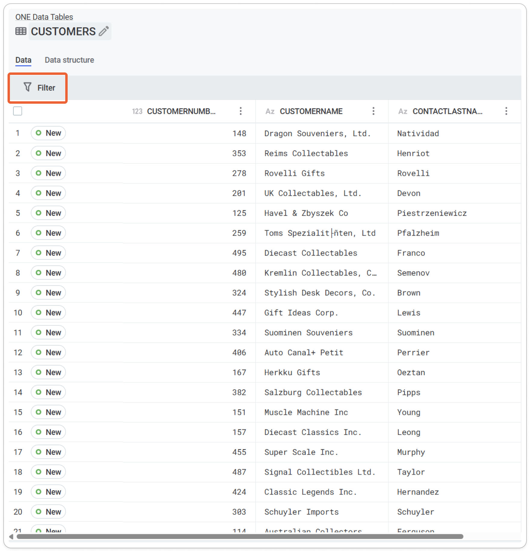This screenshot has width=531, height=551.
Task: Click the New badge on Schuyler Imports row
Action: click(48, 512)
